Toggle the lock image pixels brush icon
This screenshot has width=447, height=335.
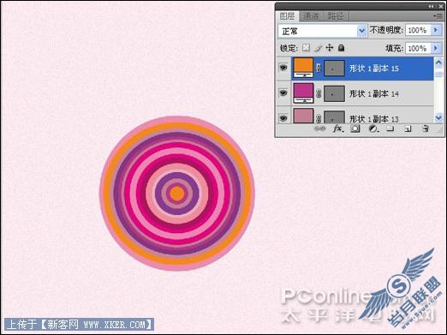click(x=318, y=48)
